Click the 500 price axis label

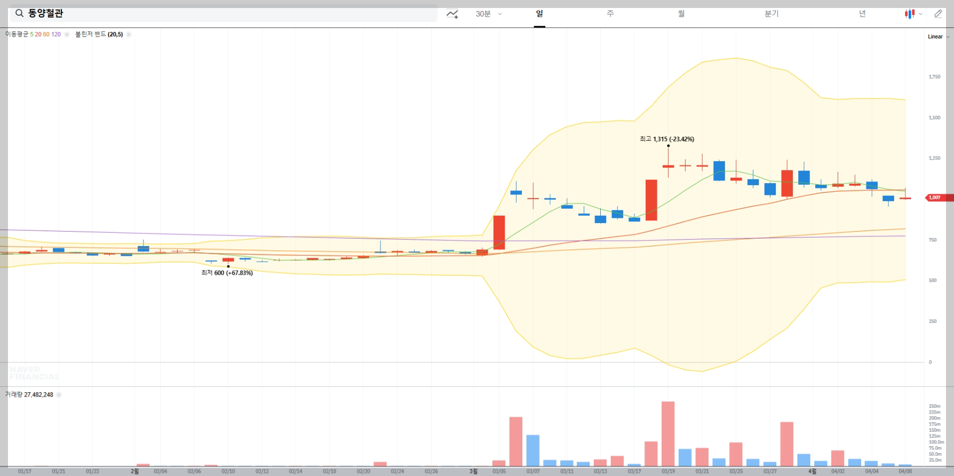tap(933, 280)
